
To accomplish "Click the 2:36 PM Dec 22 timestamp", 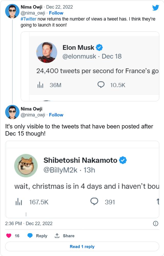I will (x=29, y=224).
